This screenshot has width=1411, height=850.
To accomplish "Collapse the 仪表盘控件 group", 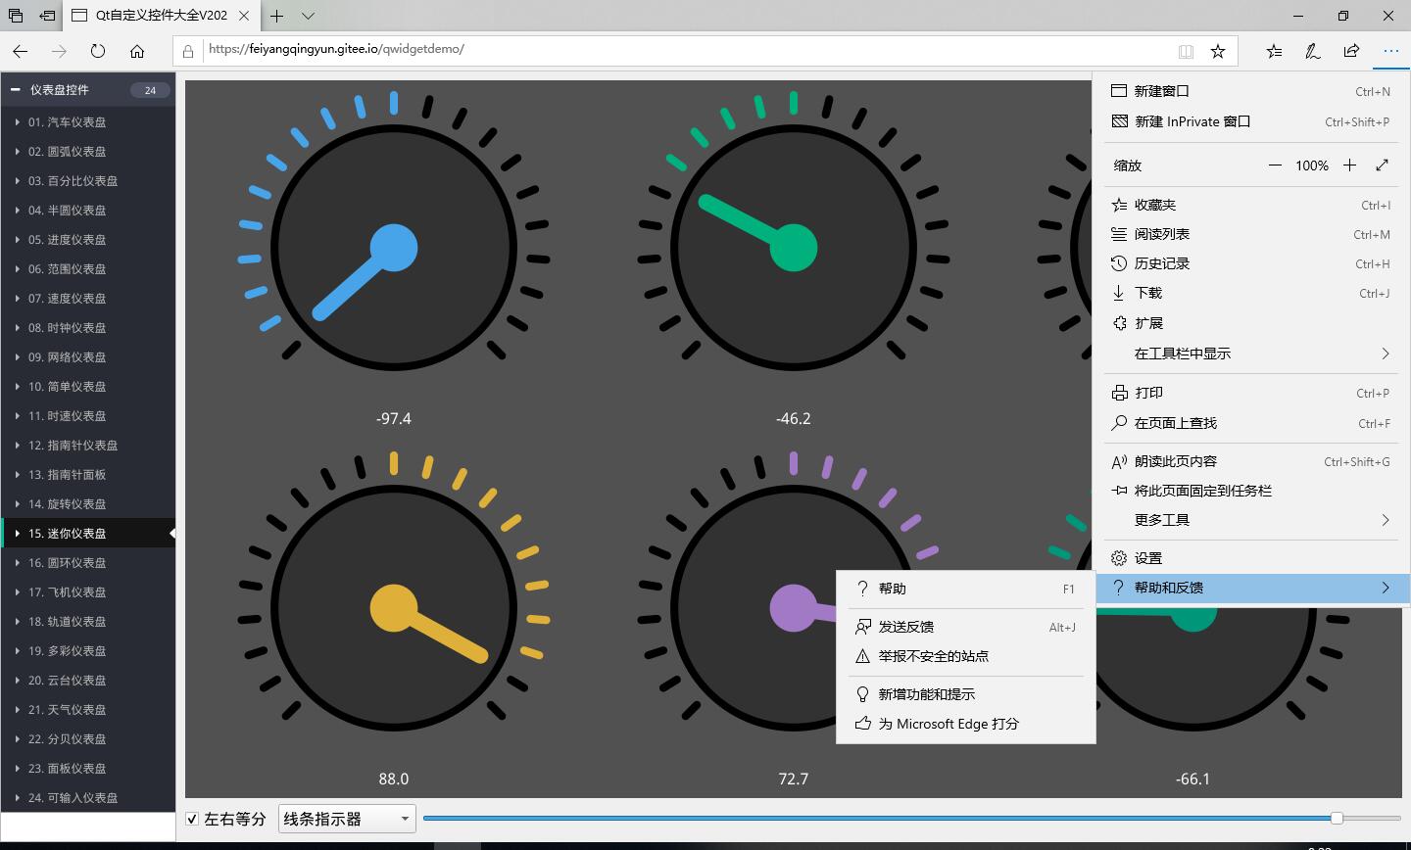I will 16,90.
